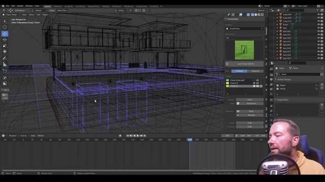
Task: Collapse the Shape Keys panel
Action: click(x=282, y=100)
